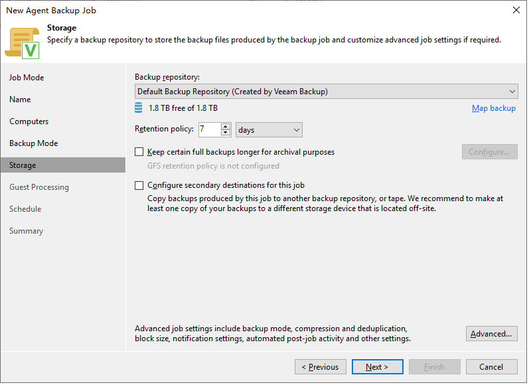529x385 pixels.
Task: Select the Storage step in sidebar
Action: pyautogui.click(x=63, y=165)
